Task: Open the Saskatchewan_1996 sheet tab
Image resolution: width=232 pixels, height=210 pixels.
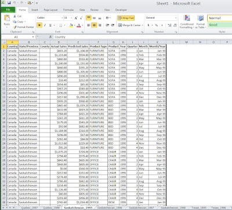Action: pos(110,208)
